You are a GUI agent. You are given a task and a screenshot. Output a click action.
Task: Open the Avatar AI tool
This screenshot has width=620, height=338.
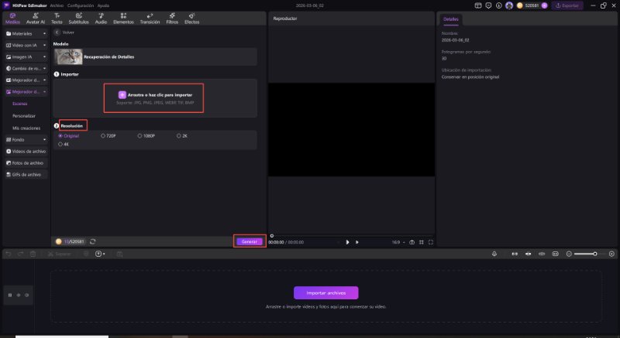36,19
